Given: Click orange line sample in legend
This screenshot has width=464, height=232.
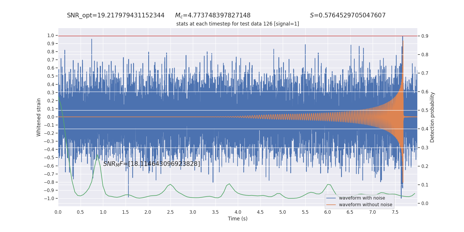Looking at the screenshot, I should (331, 205).
